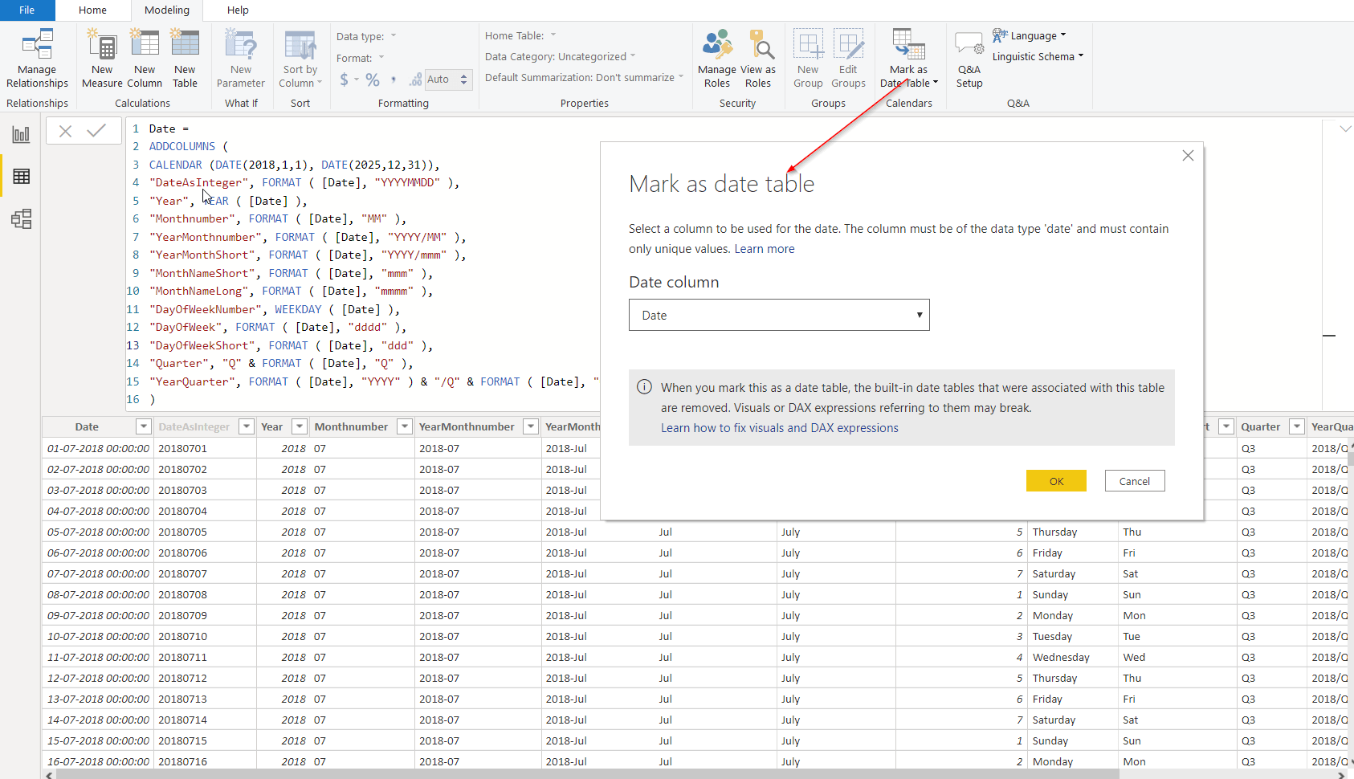Open the Help tab

click(x=238, y=10)
